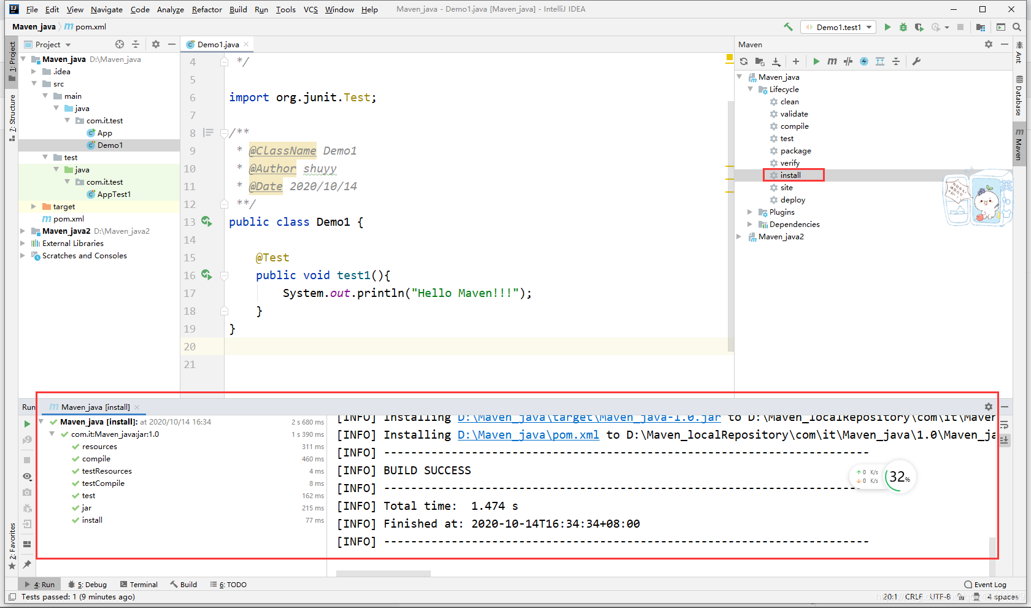Select install lifecycle goal in Maven
Screen dimensions: 1031x608
point(790,175)
